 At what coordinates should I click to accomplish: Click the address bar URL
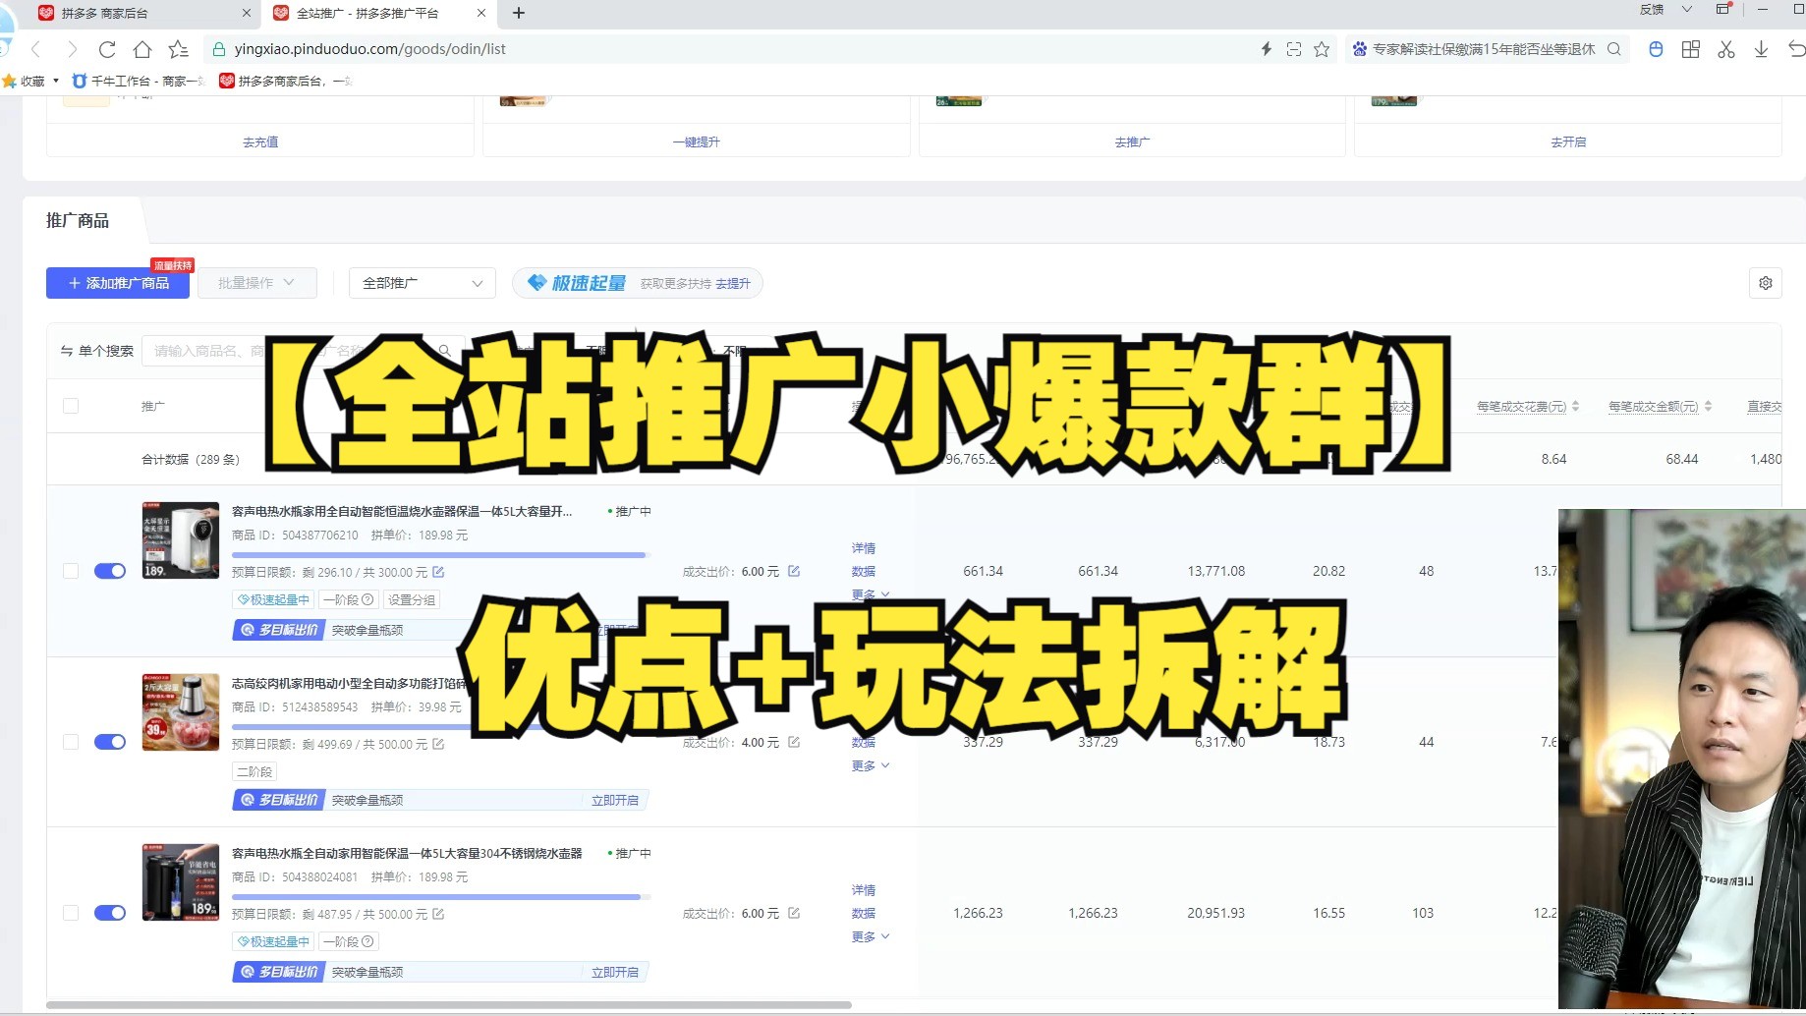370,49
